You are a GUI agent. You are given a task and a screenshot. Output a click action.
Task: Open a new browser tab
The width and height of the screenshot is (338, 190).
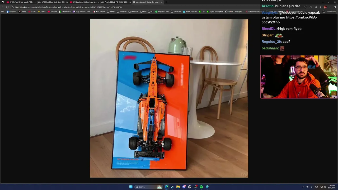pyautogui.click(x=166, y=2)
